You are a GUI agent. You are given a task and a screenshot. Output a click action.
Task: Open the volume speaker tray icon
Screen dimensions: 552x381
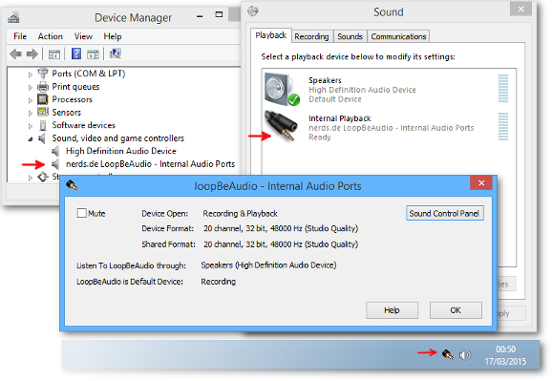465,355
